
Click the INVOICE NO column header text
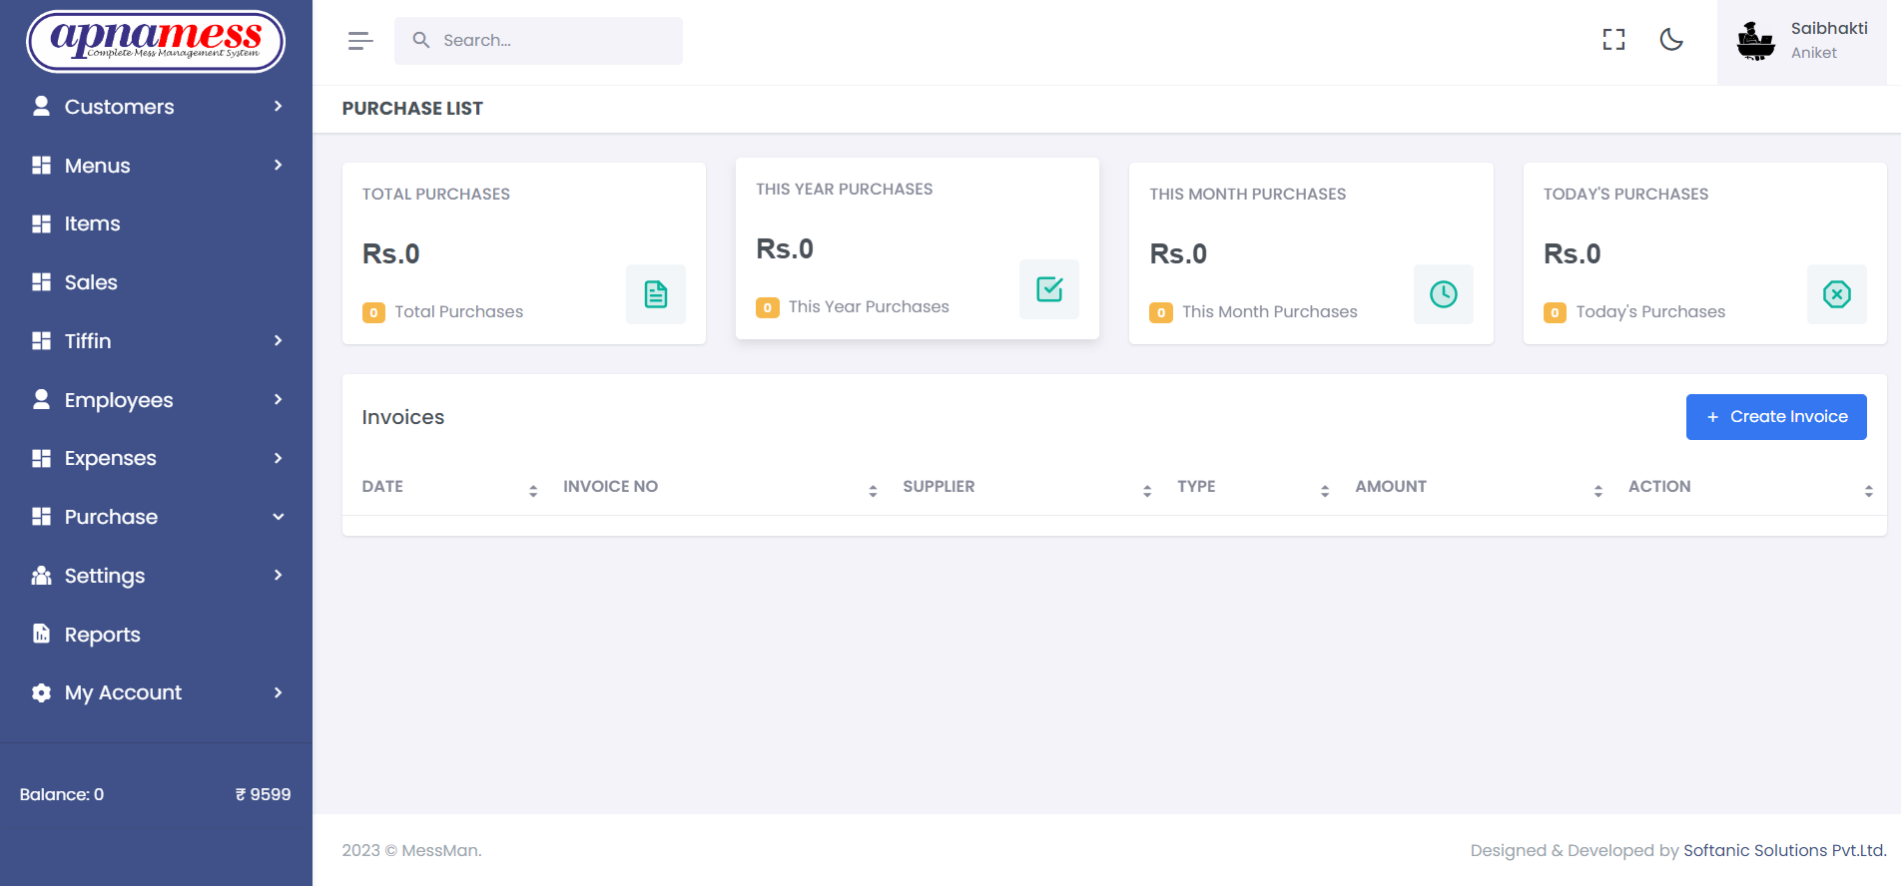tap(610, 486)
